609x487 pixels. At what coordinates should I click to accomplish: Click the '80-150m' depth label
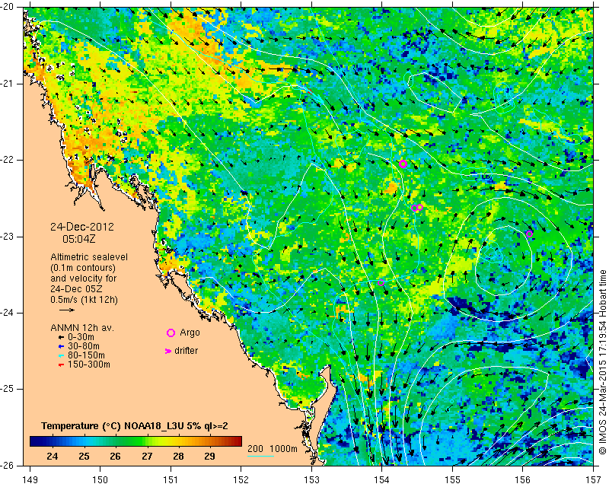point(86,355)
